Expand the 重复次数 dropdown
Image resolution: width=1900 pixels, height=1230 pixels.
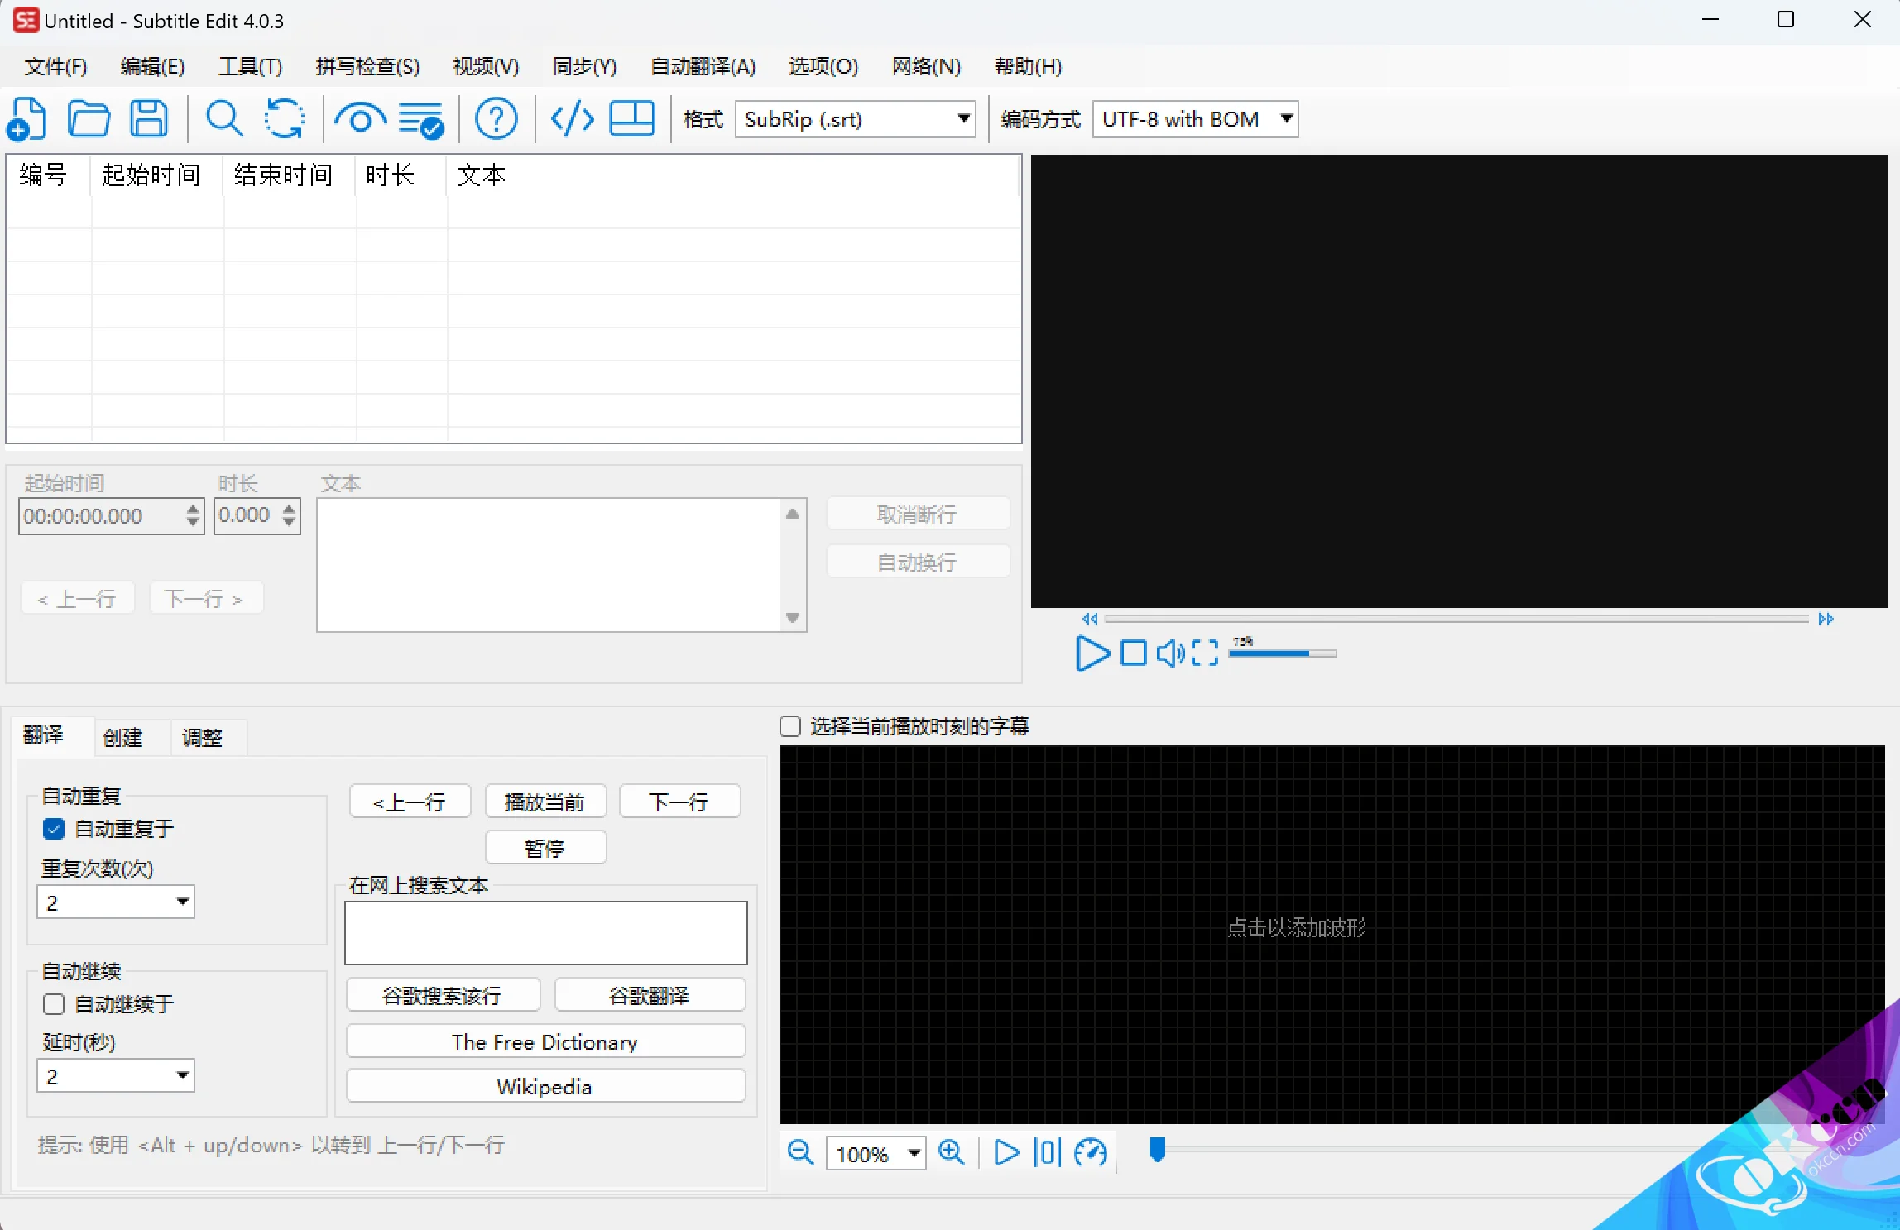(x=181, y=903)
